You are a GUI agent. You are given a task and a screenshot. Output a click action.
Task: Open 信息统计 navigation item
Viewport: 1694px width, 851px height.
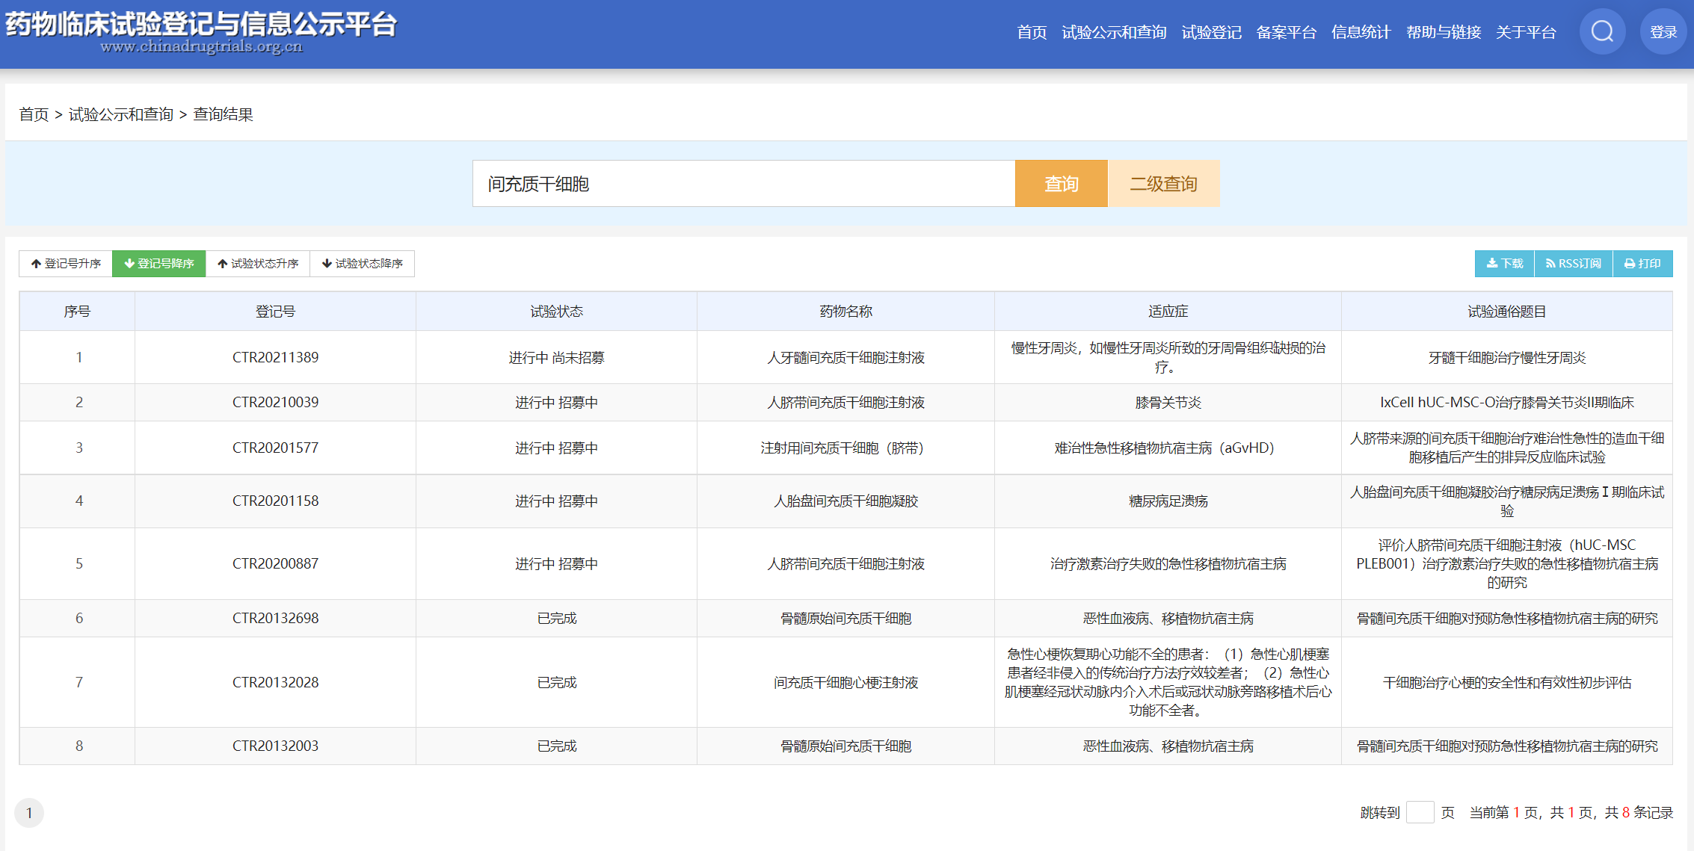pyautogui.click(x=1361, y=32)
